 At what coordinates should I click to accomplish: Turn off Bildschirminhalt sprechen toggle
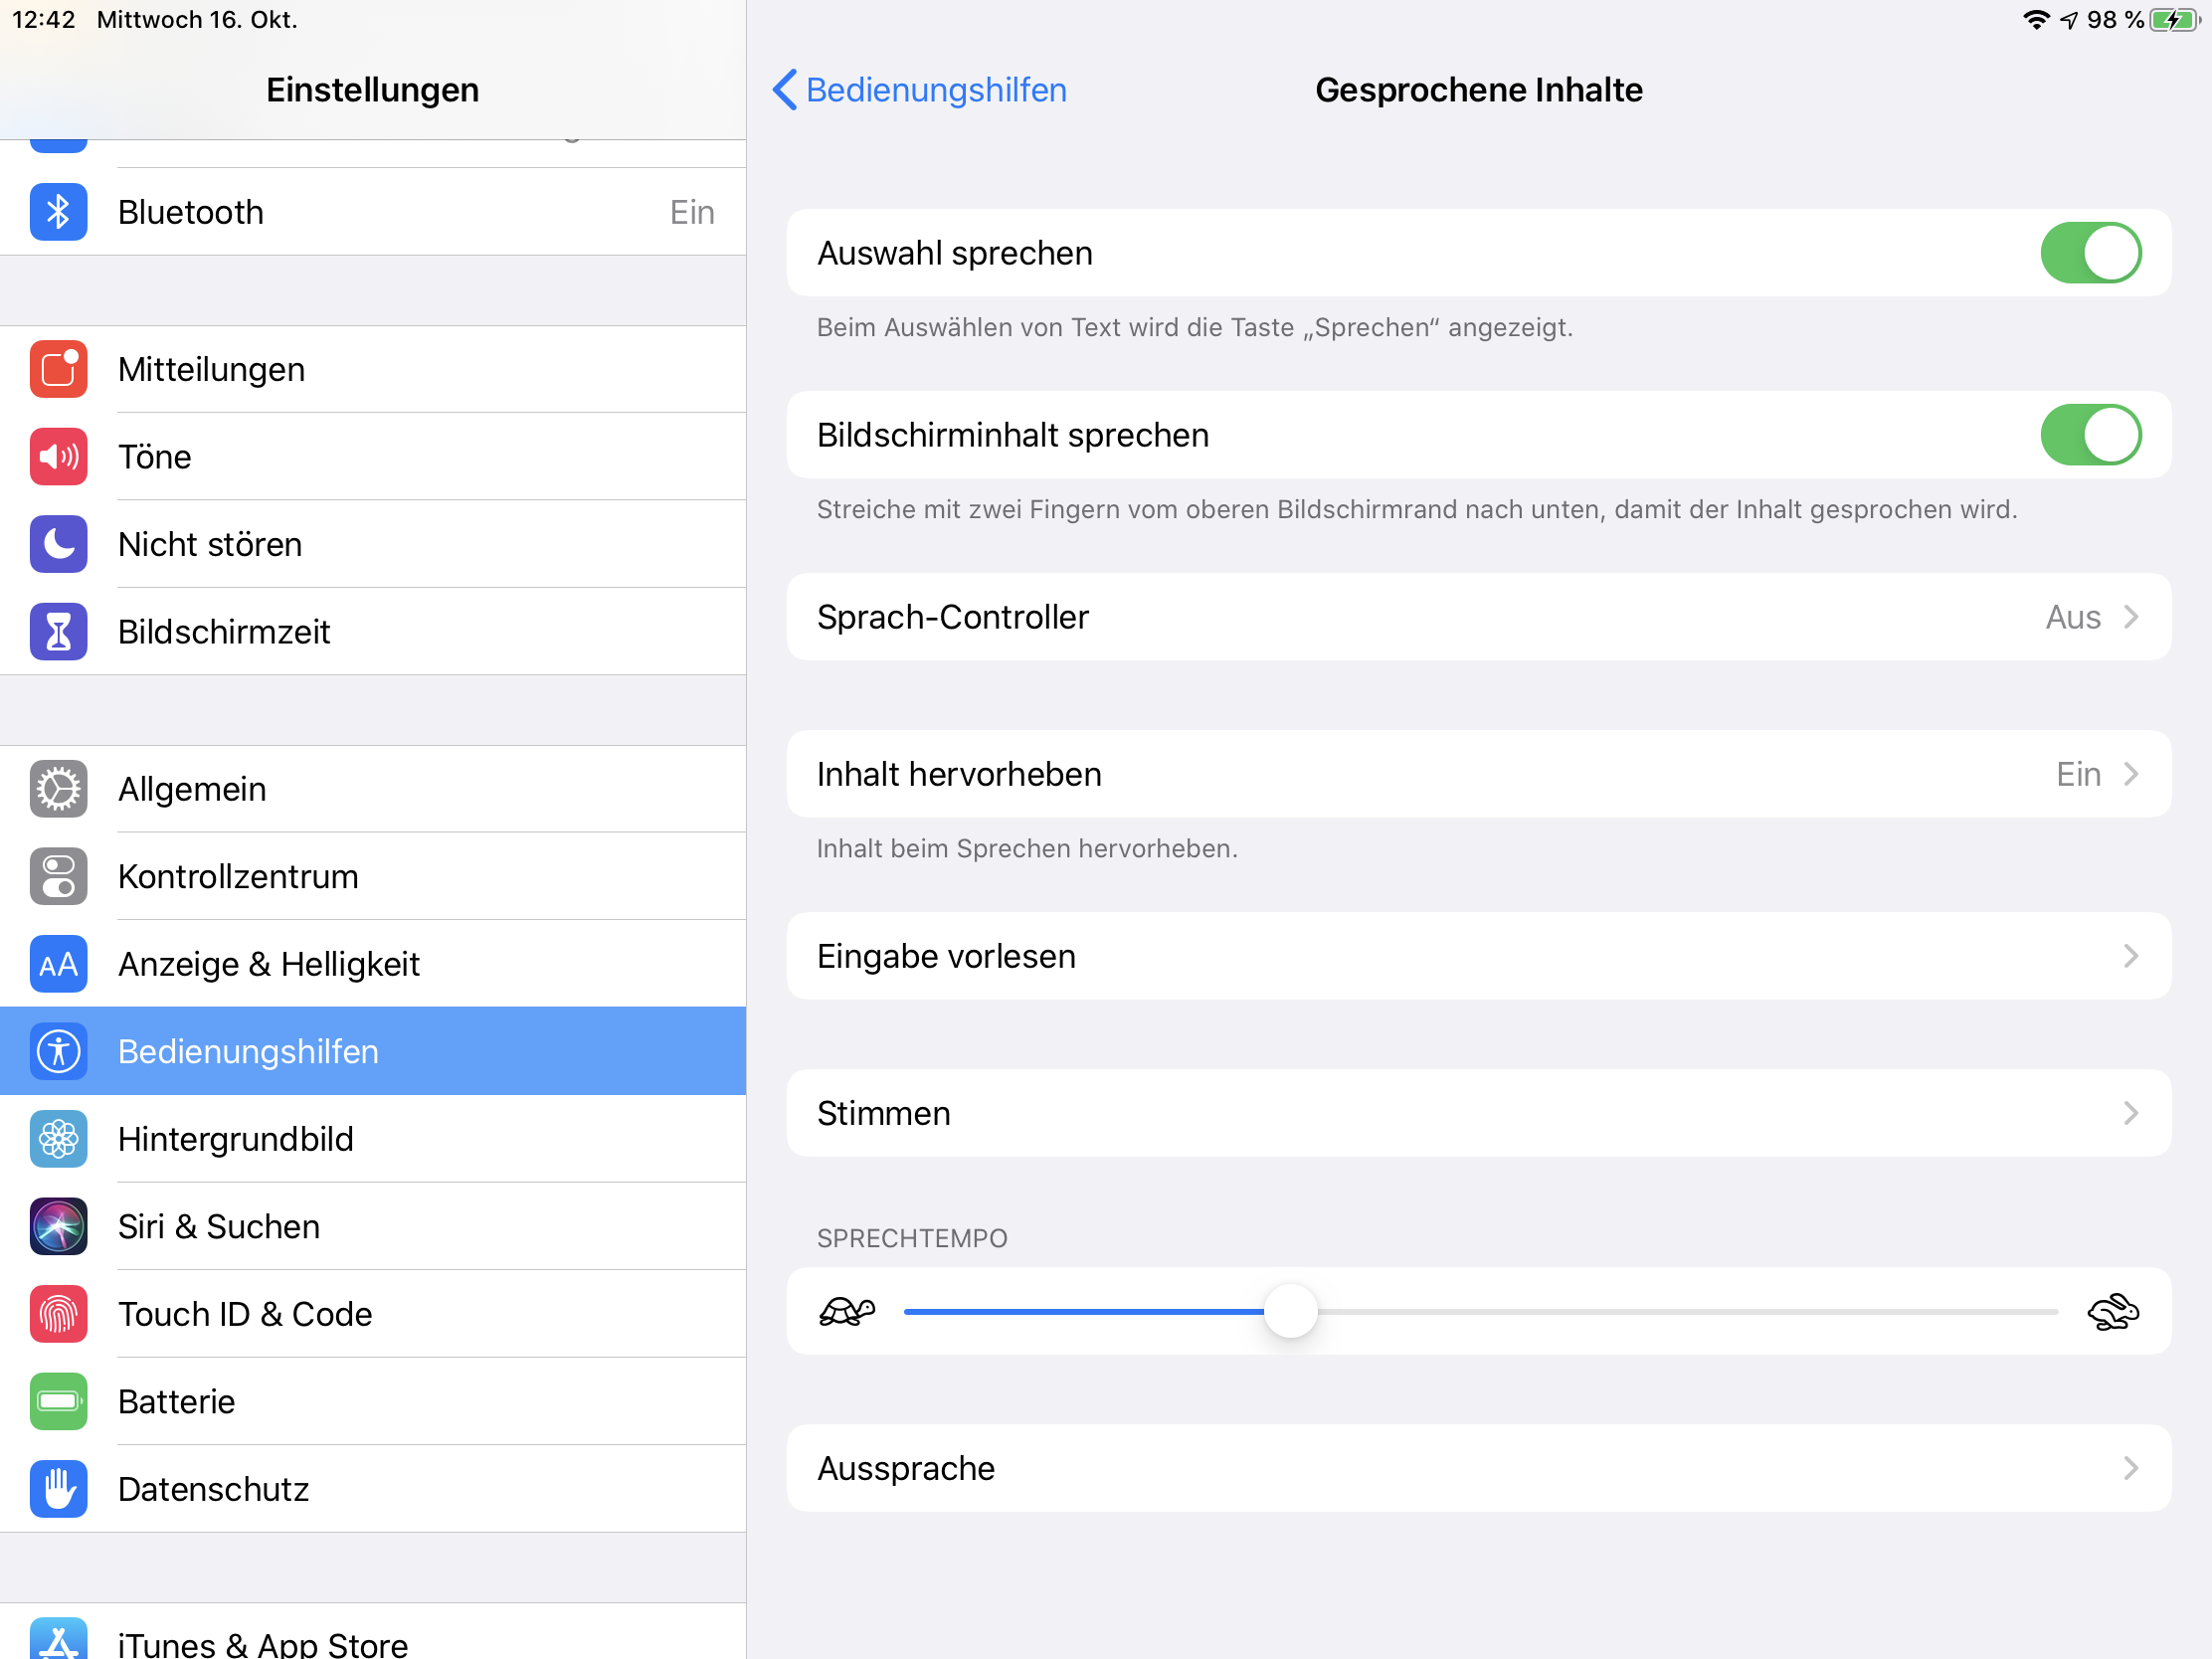[2089, 435]
